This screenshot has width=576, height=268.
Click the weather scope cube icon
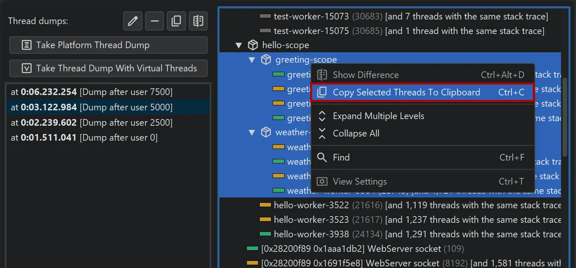tap(266, 132)
